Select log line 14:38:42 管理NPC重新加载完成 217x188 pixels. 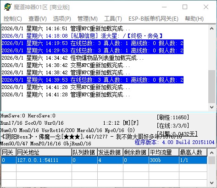pyautogui.click(x=66, y=72)
